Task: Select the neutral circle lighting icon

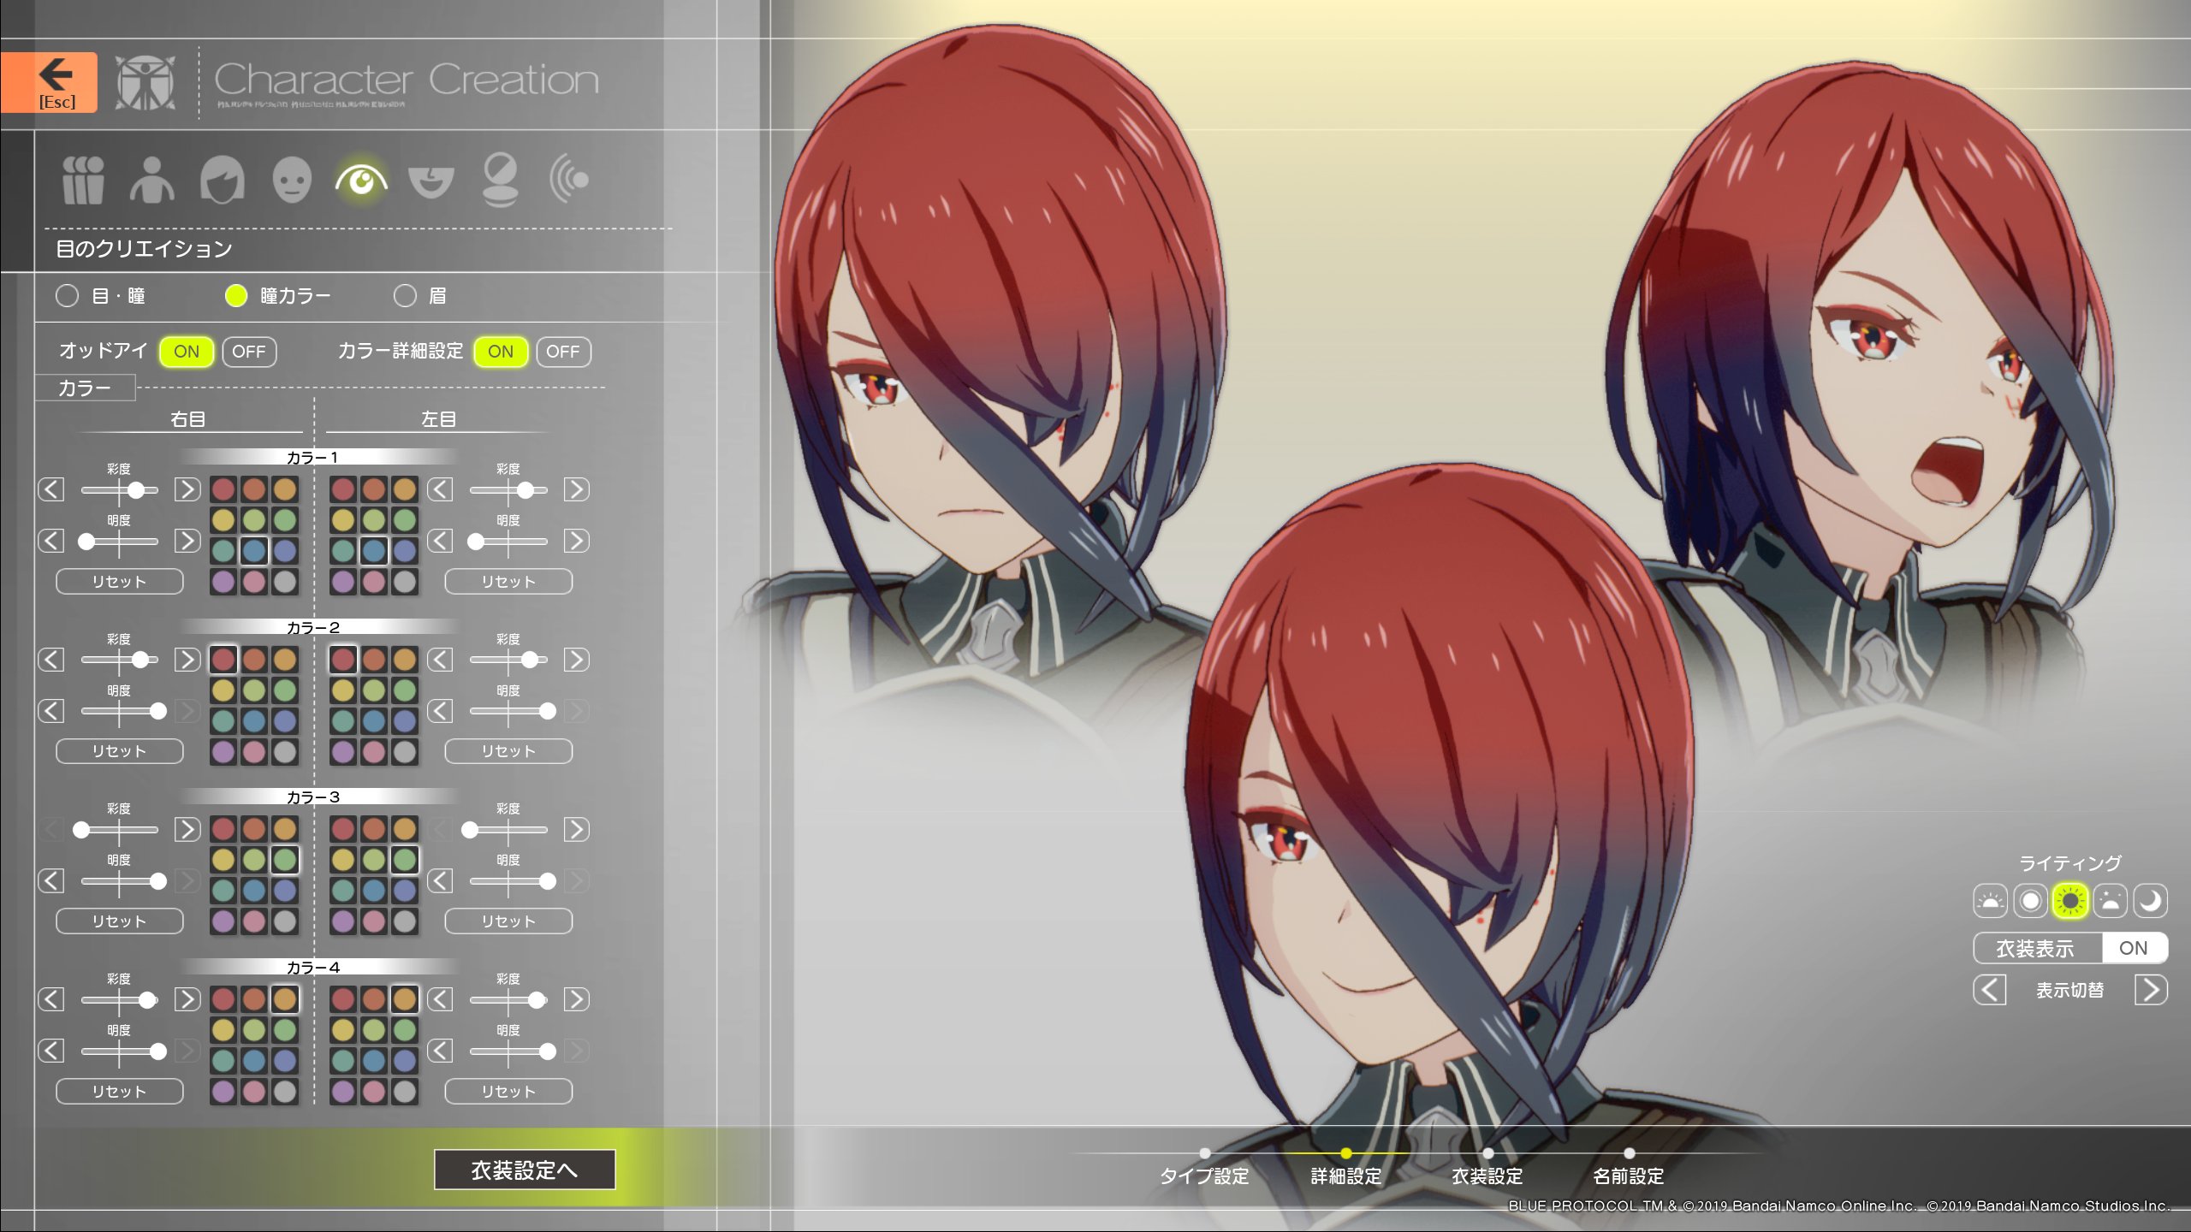Action: [x=2030, y=901]
